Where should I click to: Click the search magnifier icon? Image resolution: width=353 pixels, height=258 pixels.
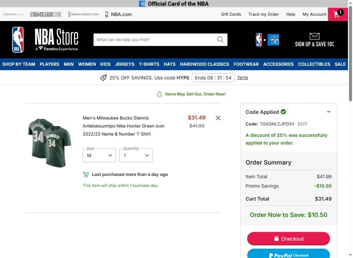pos(220,40)
